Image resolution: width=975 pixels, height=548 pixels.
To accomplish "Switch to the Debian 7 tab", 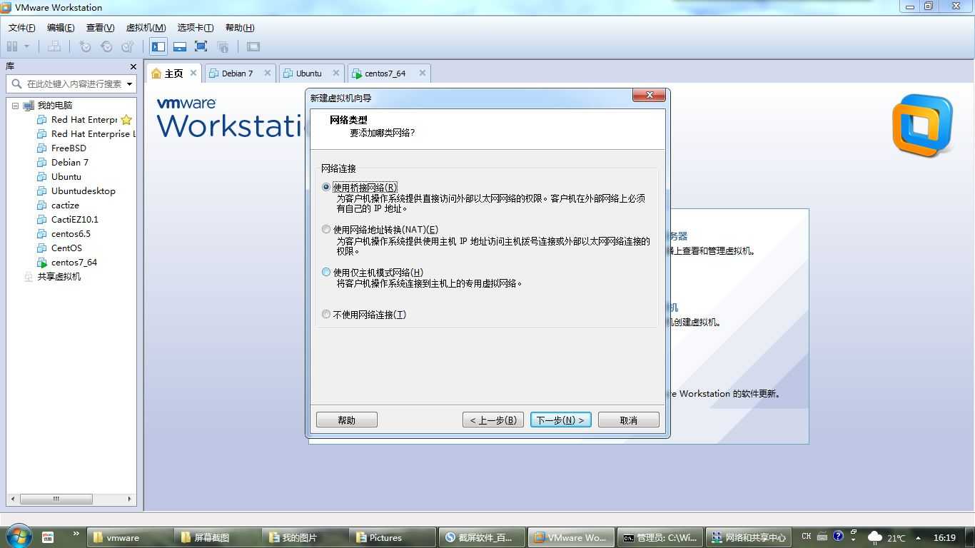I will (x=237, y=73).
